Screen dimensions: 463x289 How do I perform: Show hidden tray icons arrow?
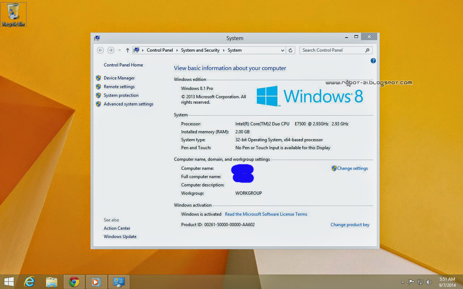(x=403, y=282)
